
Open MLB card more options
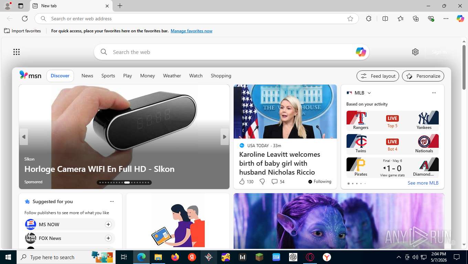434,93
